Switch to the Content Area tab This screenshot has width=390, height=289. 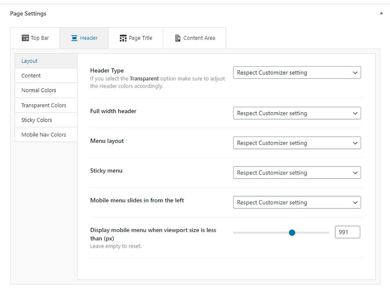pyautogui.click(x=195, y=38)
